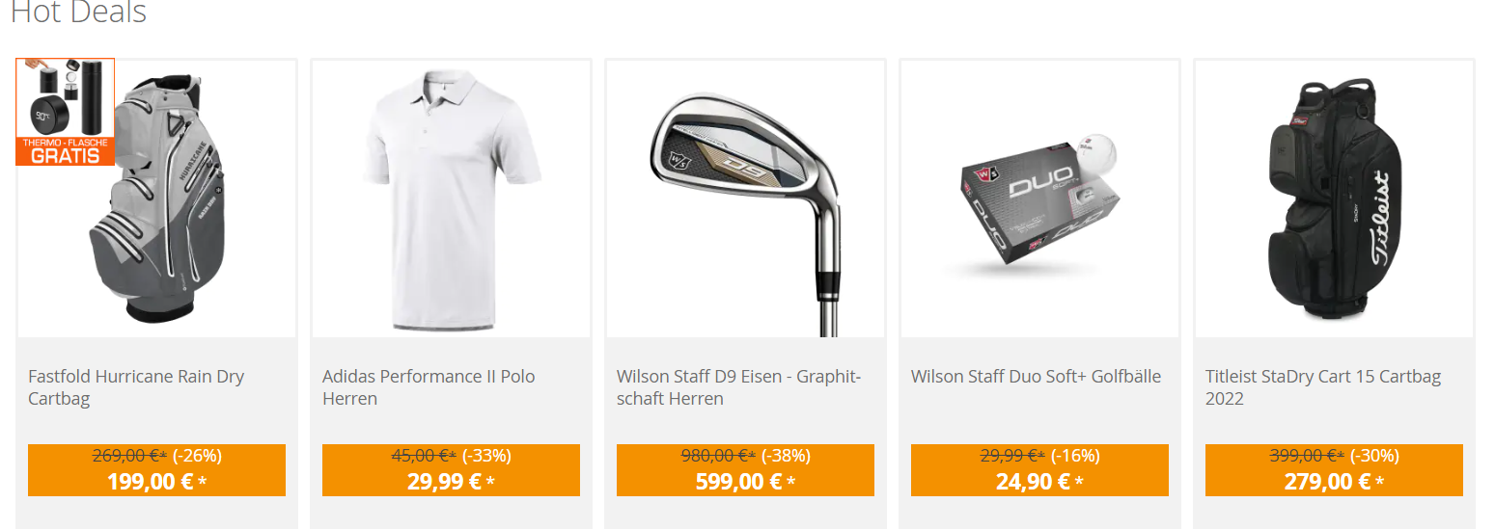The width and height of the screenshot is (1495, 529).
Task: Open the Wilson Staff D9 Eisen Graphitschaft link
Action: (x=738, y=387)
